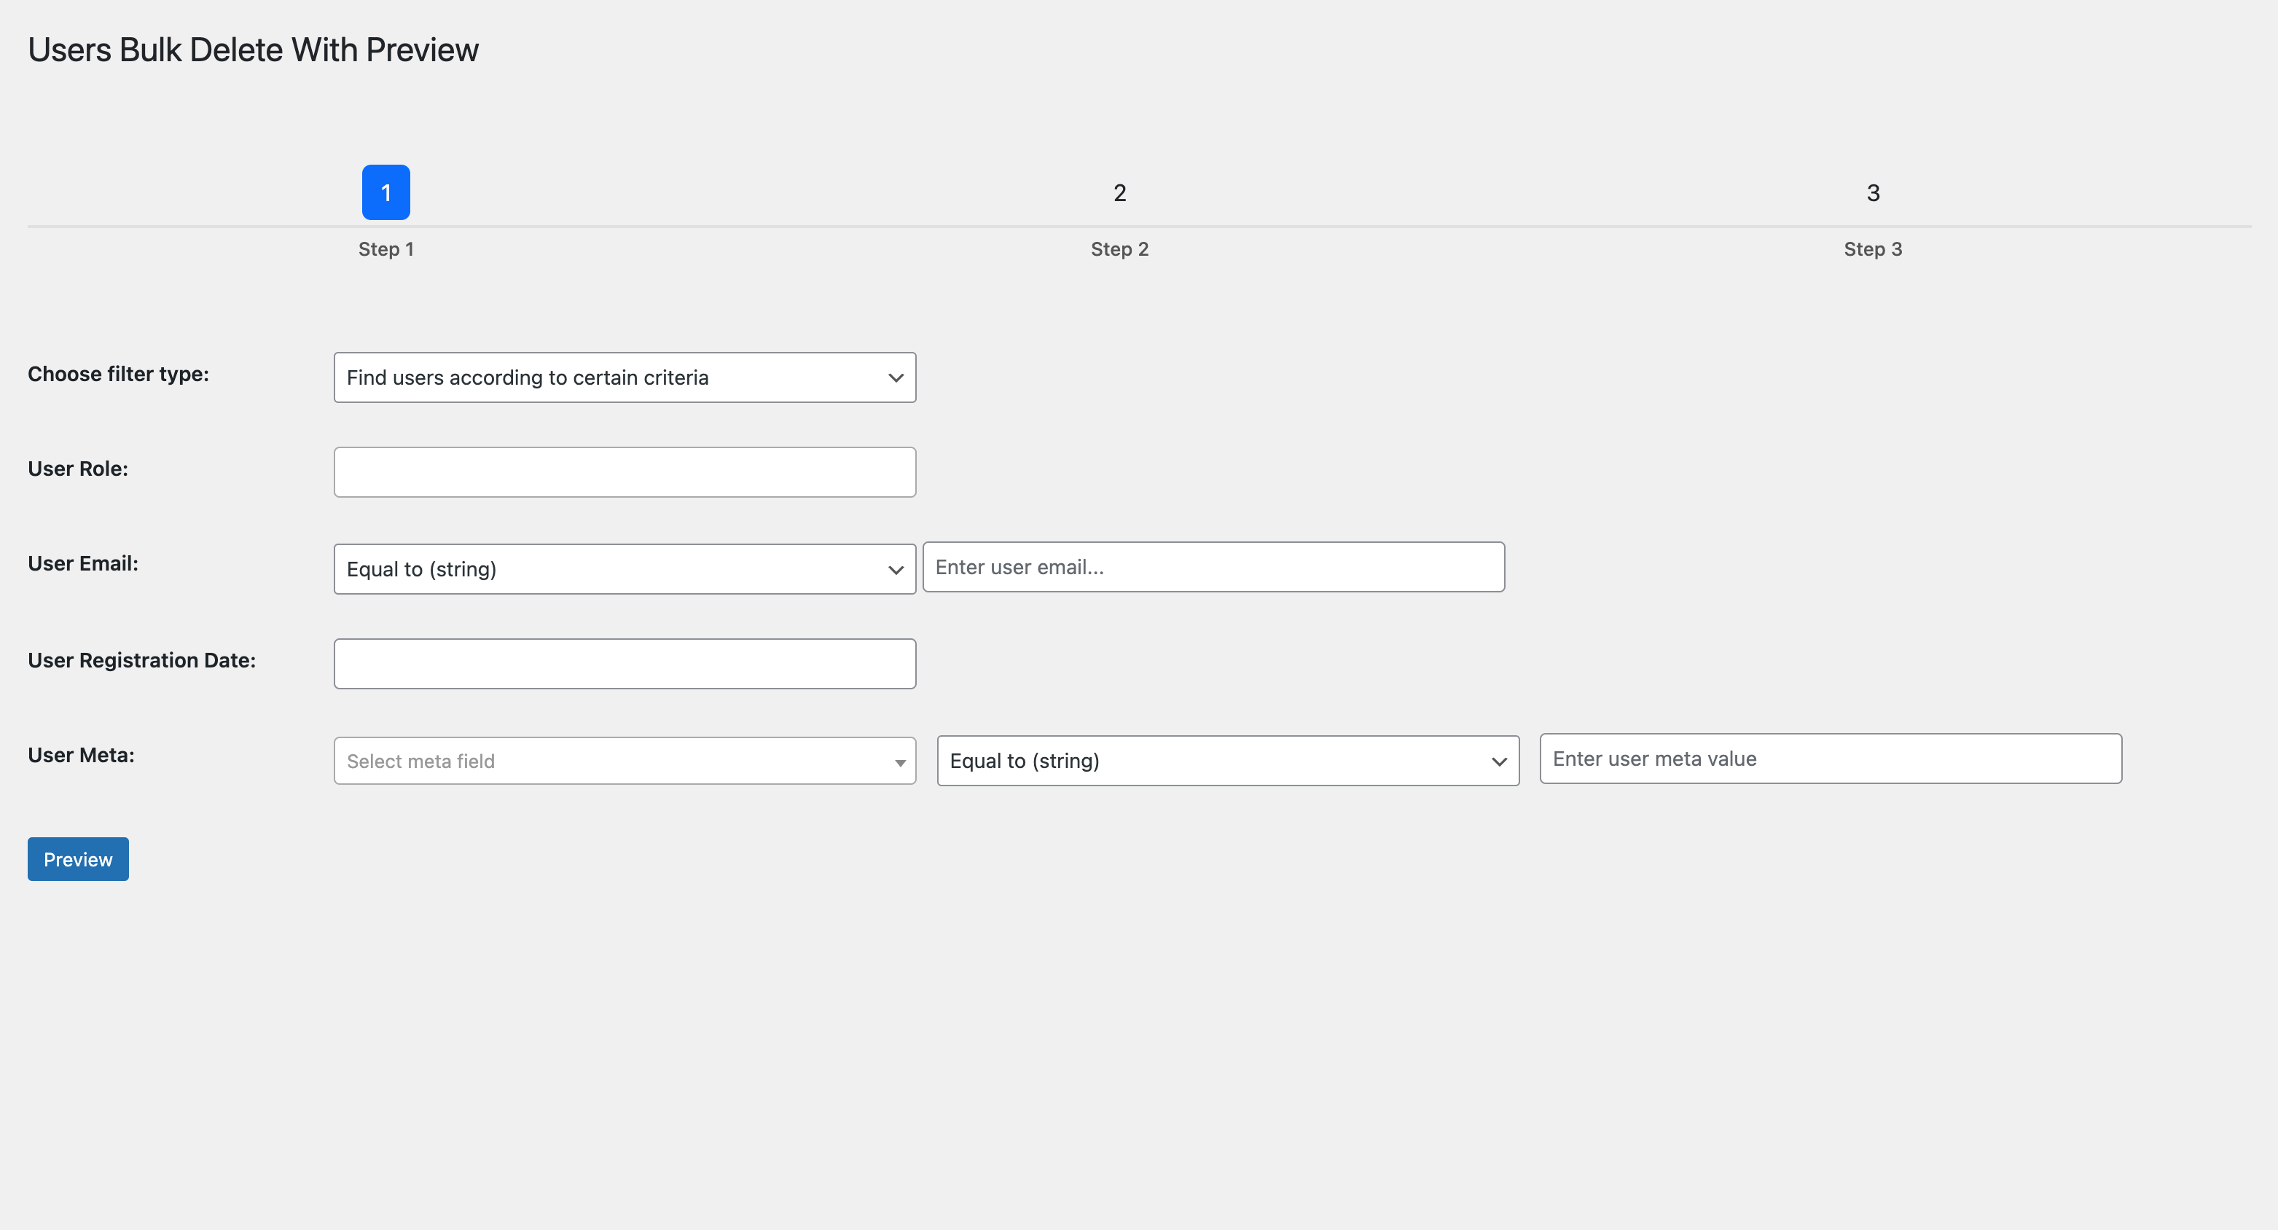
Task: Open the User Email comparison dropdown
Action: point(625,568)
